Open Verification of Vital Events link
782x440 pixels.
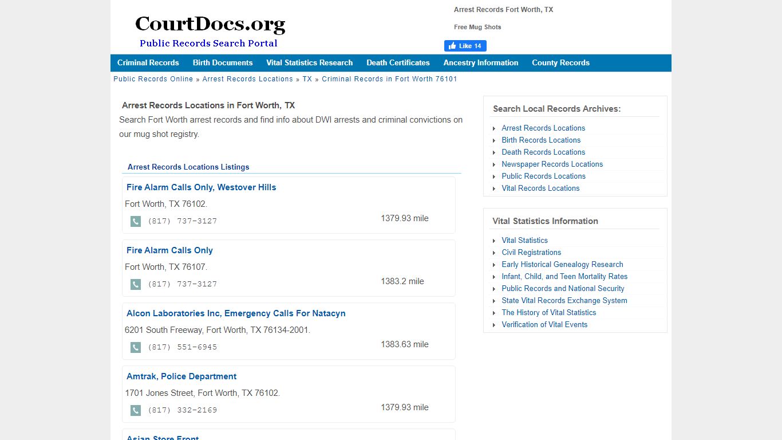[544, 325]
